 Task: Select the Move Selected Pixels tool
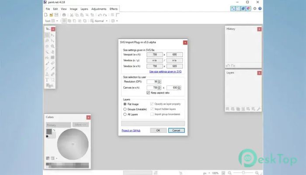[52, 35]
